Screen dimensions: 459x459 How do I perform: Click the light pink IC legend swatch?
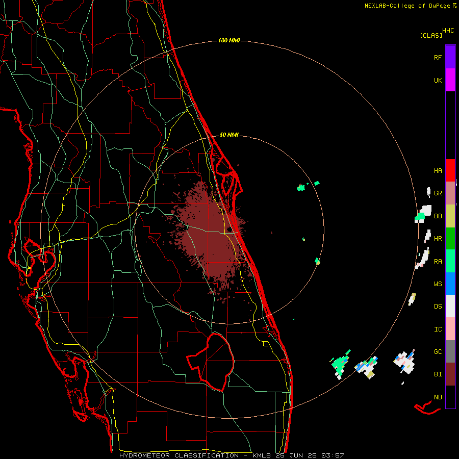pos(450,329)
